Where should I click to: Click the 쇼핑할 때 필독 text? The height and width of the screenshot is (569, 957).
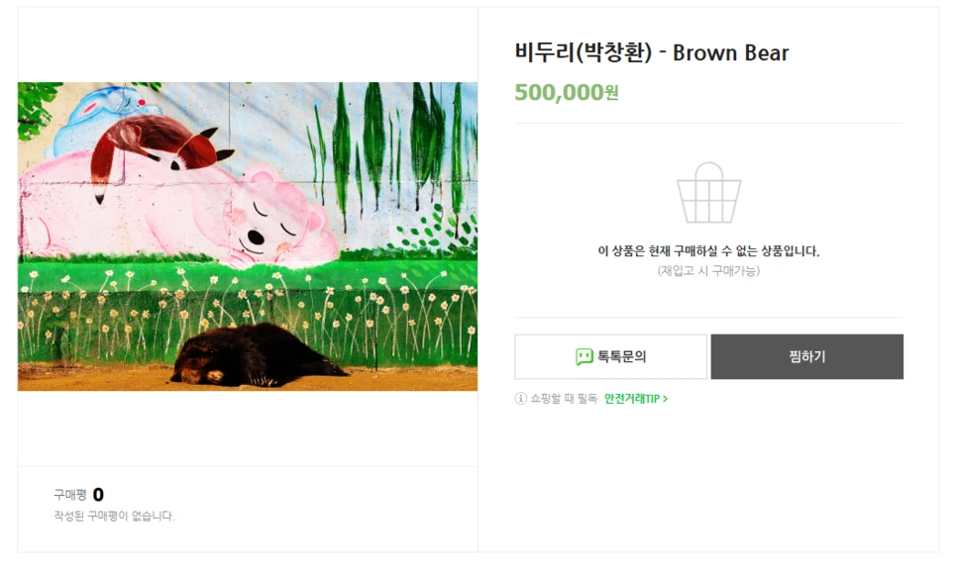click(x=564, y=399)
